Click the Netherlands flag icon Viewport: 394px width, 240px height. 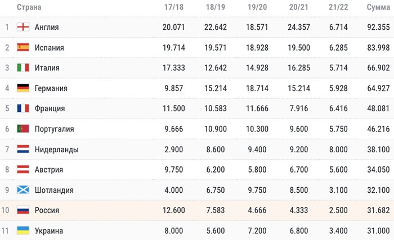pyautogui.click(x=23, y=149)
